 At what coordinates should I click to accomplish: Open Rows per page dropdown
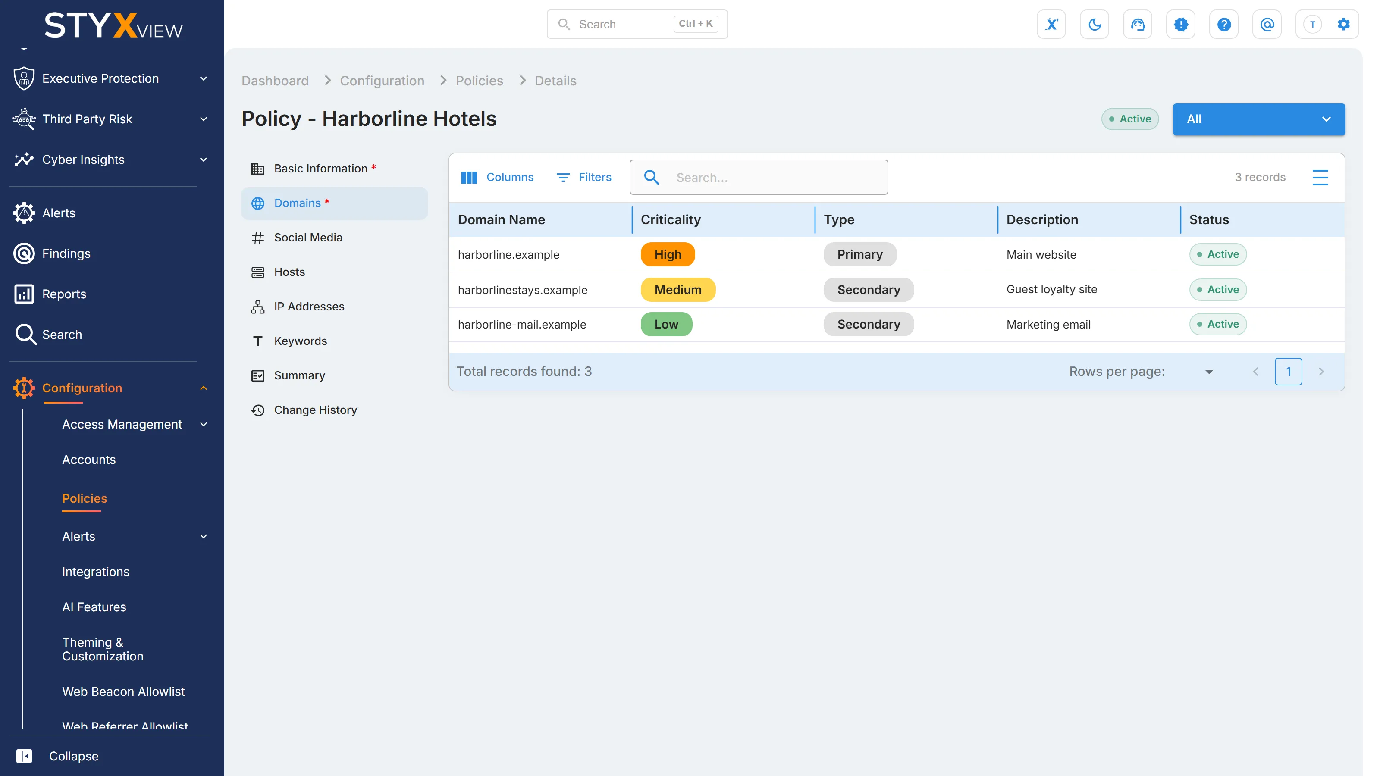tap(1208, 372)
